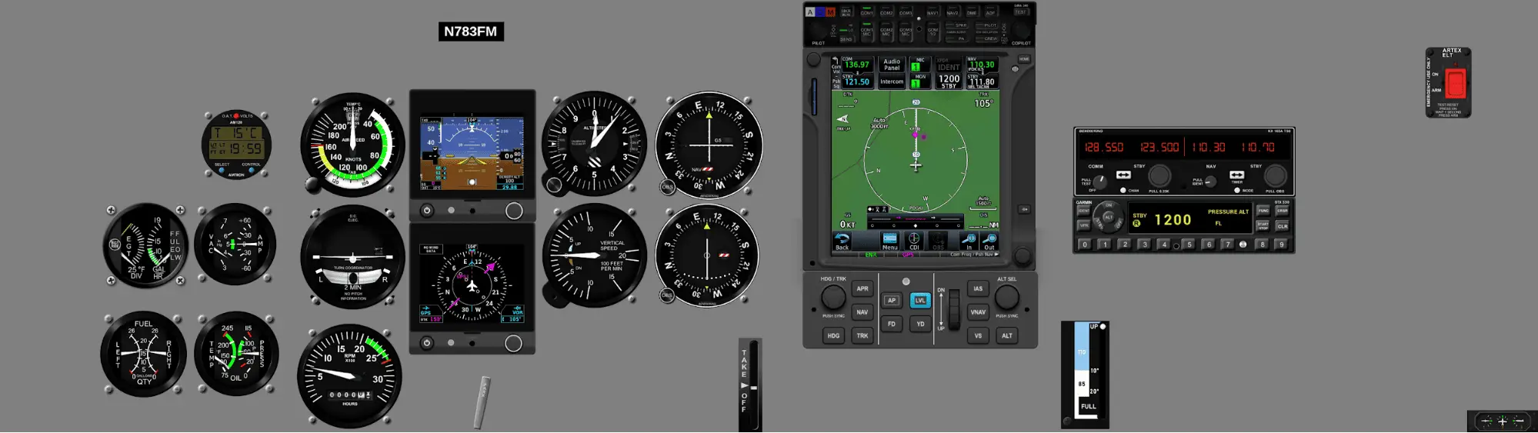Screen dimensions: 1538x433
Task: Click CONTROL button on the Davtron clock
Action: [251, 171]
